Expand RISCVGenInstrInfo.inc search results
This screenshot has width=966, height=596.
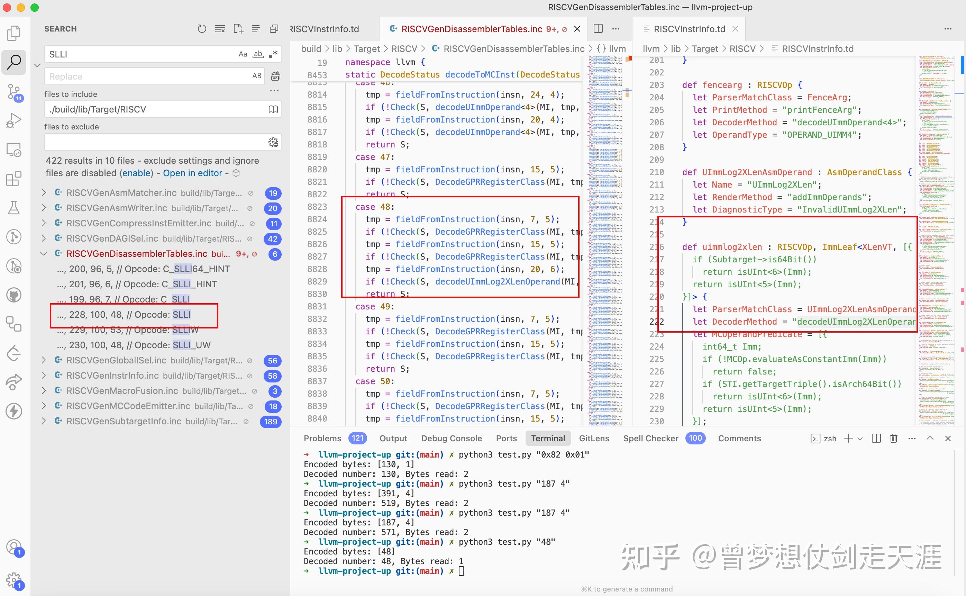[x=44, y=375]
